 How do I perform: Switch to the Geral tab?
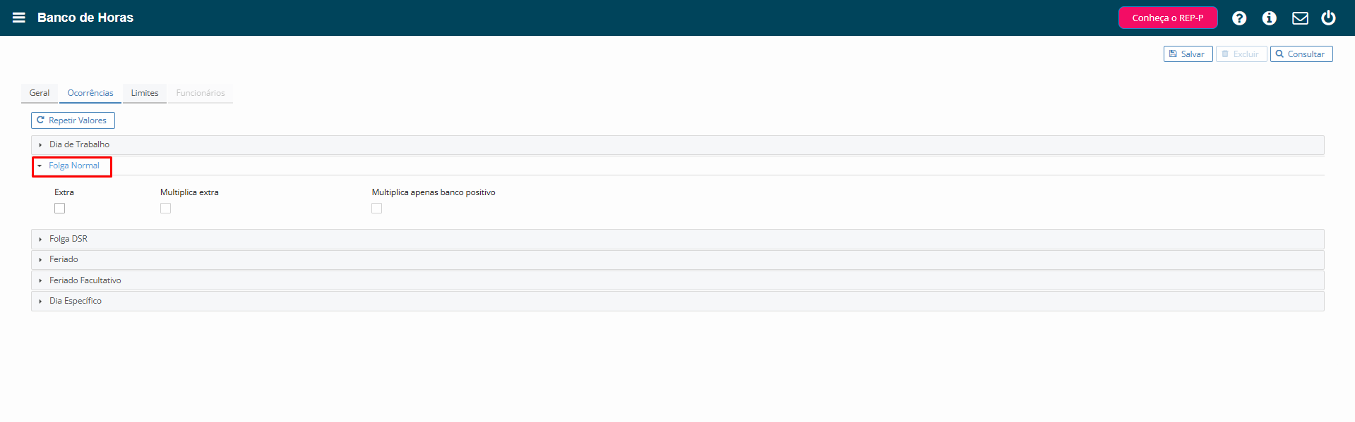pyautogui.click(x=40, y=93)
